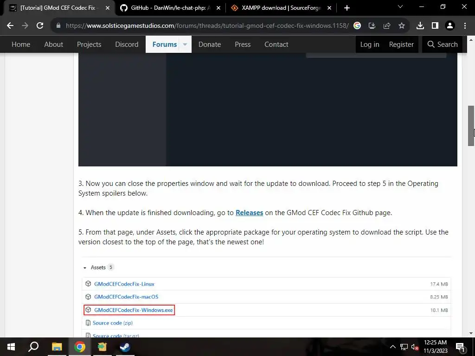Share this page icon in address bar
Screen dimensions: 475x356
click(x=387, y=26)
